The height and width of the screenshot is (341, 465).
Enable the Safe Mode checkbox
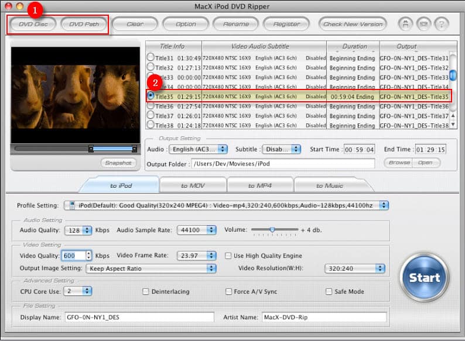[x=329, y=291]
